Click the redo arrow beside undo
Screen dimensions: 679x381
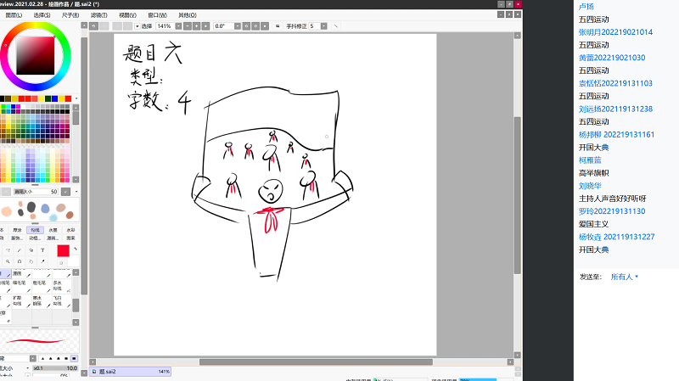(x=104, y=26)
